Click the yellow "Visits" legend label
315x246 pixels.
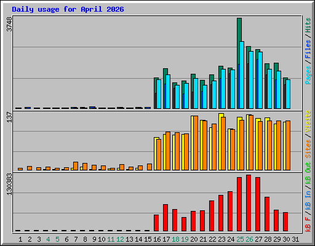pyautogui.click(x=308, y=121)
